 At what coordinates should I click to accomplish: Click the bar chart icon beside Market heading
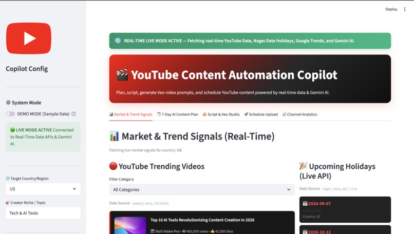tap(114, 136)
